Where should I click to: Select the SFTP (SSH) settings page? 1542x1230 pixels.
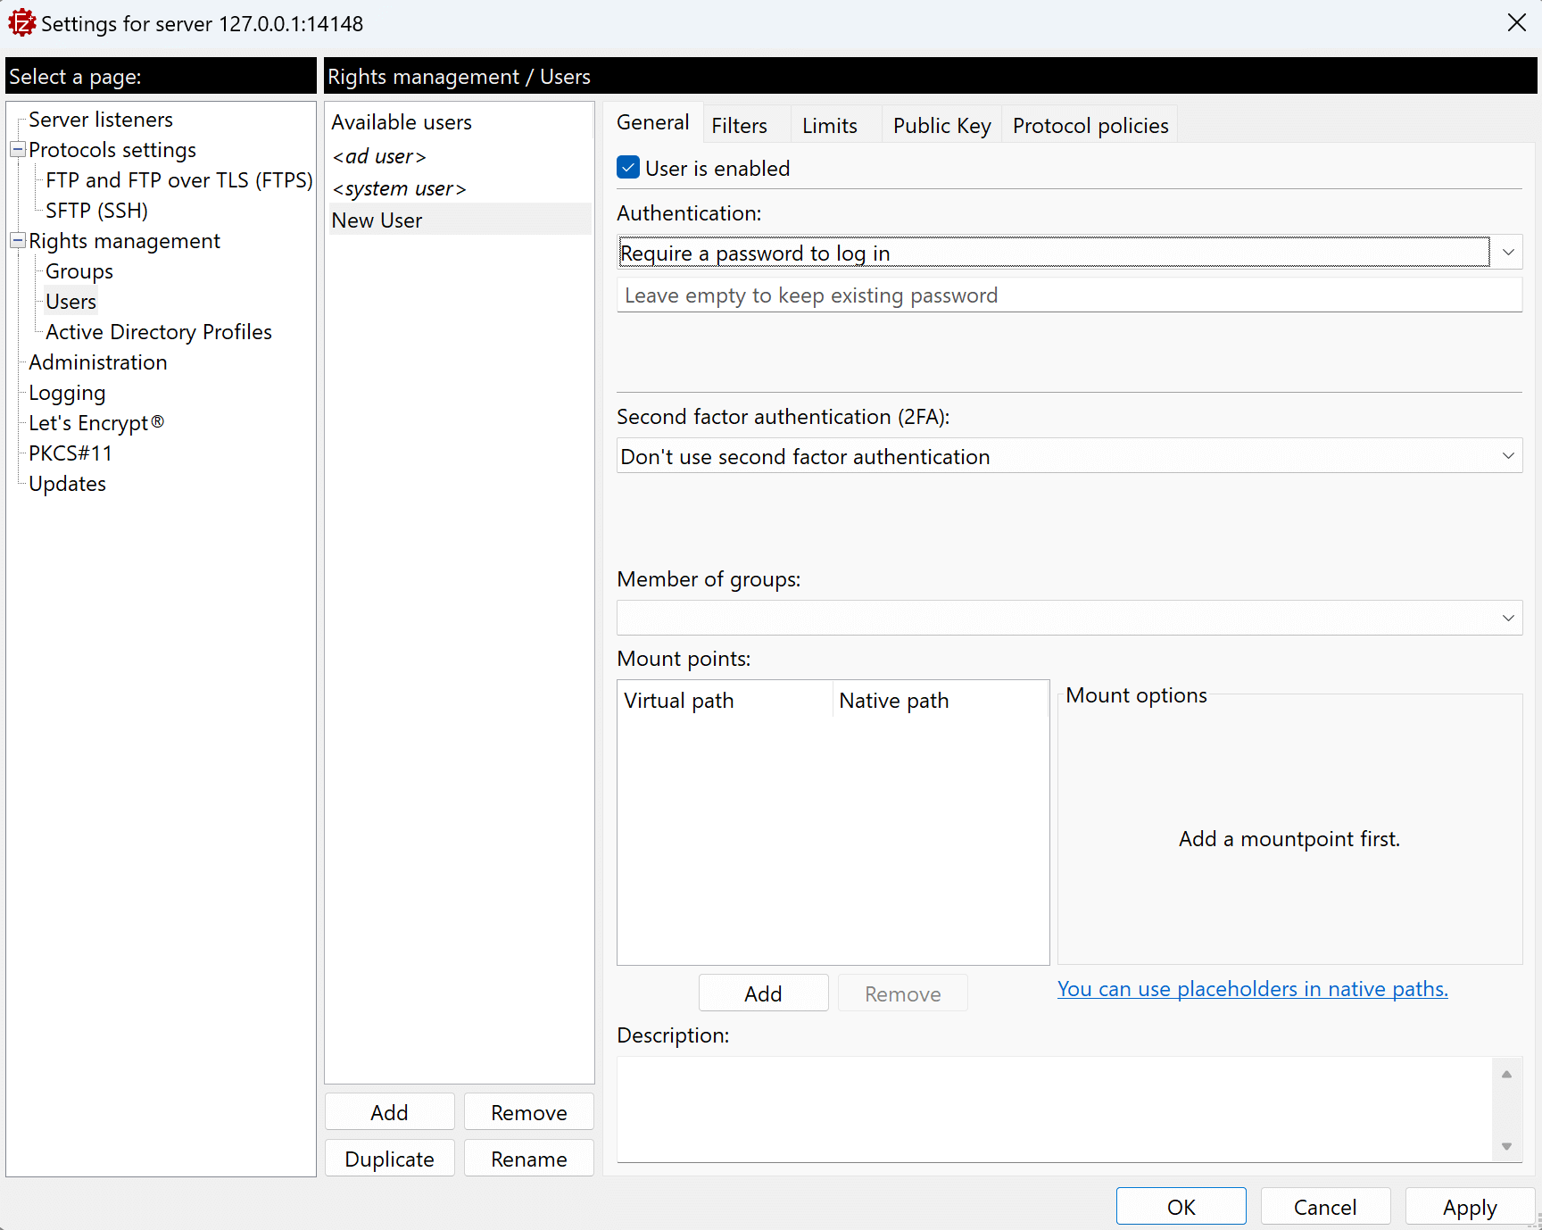[x=96, y=211]
